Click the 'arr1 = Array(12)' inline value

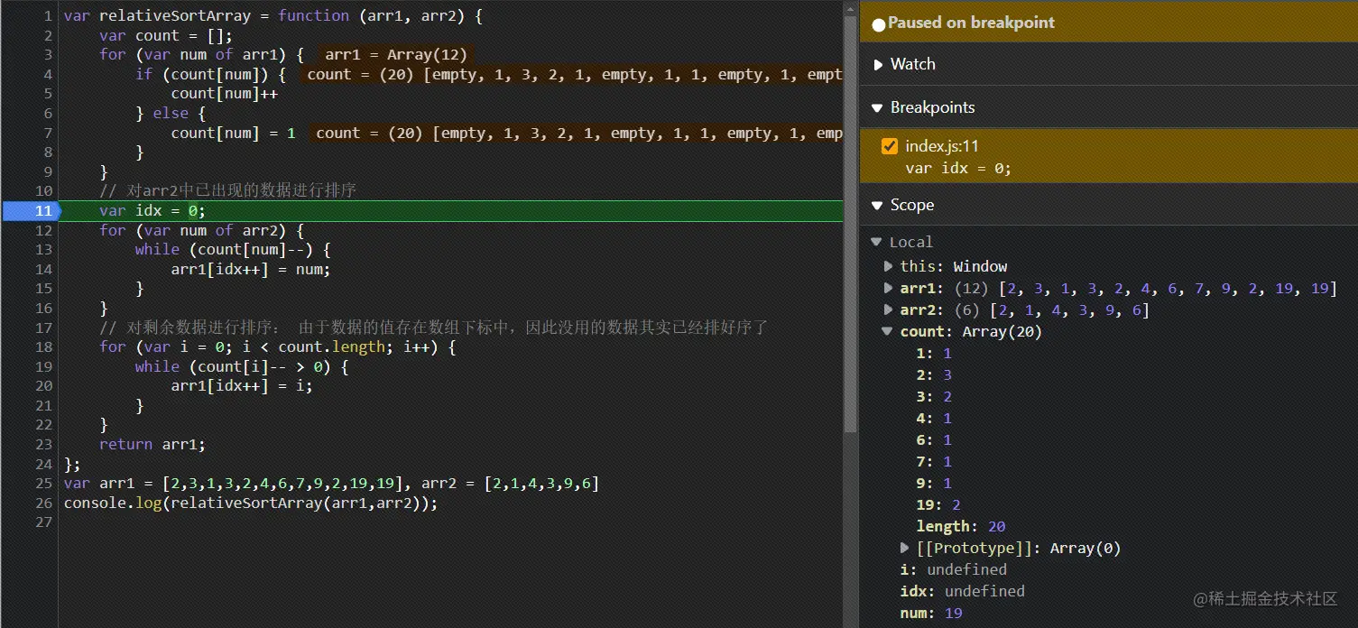[396, 55]
